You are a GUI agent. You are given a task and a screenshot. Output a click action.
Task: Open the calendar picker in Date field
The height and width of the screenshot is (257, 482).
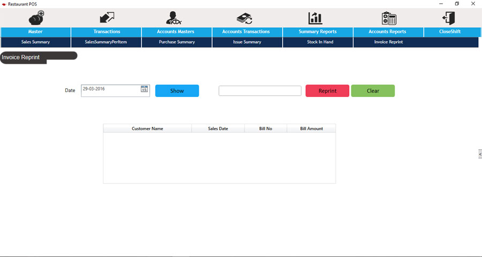[144, 89]
